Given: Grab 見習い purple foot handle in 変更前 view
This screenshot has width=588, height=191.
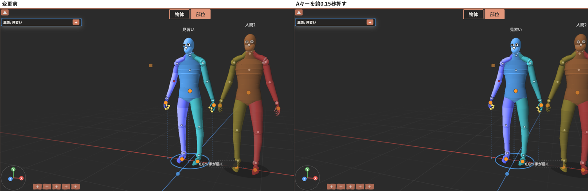Looking at the screenshot, I should (182, 159).
